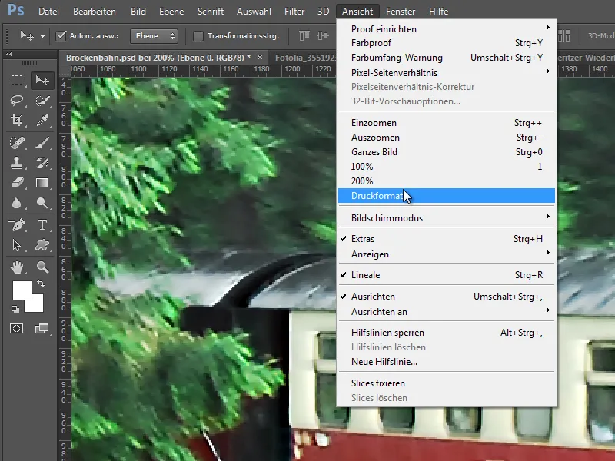Viewport: 615px width, 461px height.
Task: Choose the Lasso tool
Action: click(16, 101)
